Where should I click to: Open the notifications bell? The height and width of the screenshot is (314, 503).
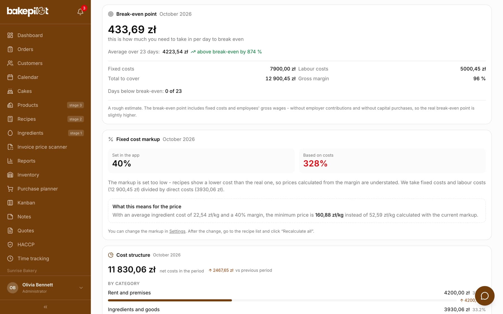[80, 12]
